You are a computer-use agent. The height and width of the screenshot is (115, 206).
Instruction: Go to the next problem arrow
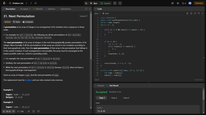(31, 3)
